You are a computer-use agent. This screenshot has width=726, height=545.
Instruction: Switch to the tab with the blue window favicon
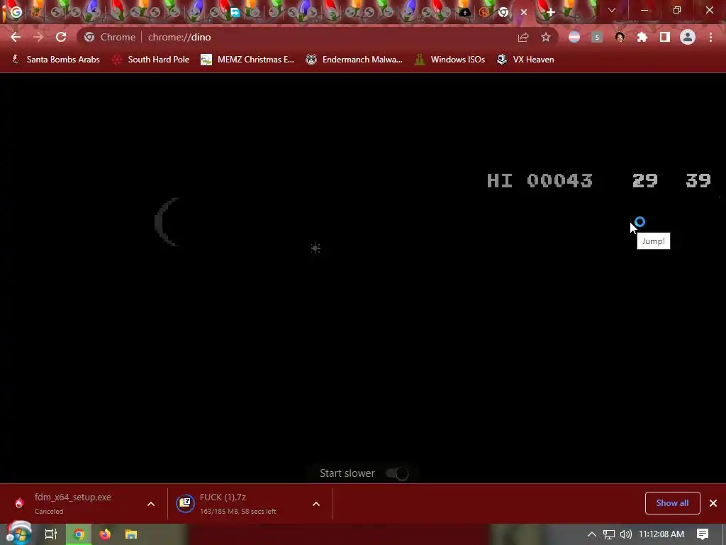pos(235,12)
